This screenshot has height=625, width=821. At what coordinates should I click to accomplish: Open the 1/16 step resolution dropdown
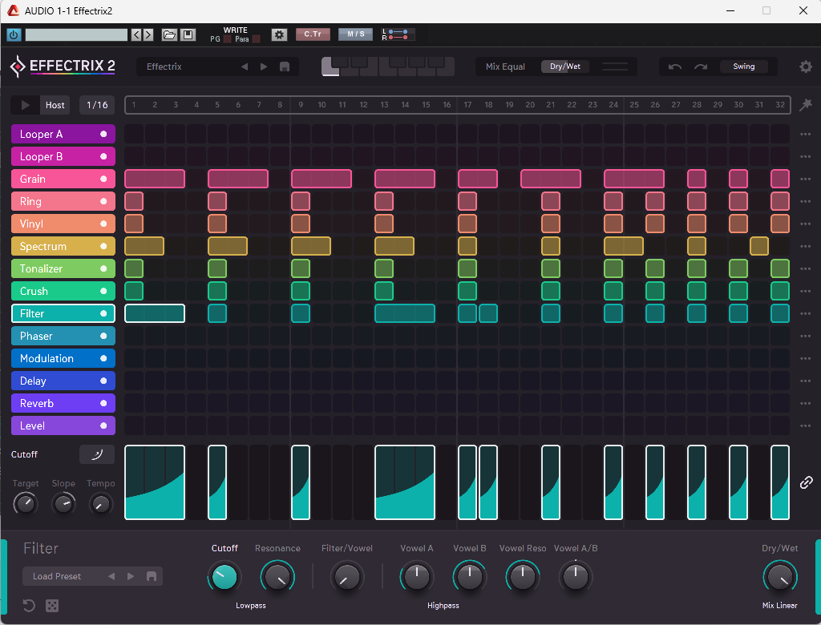tap(97, 105)
